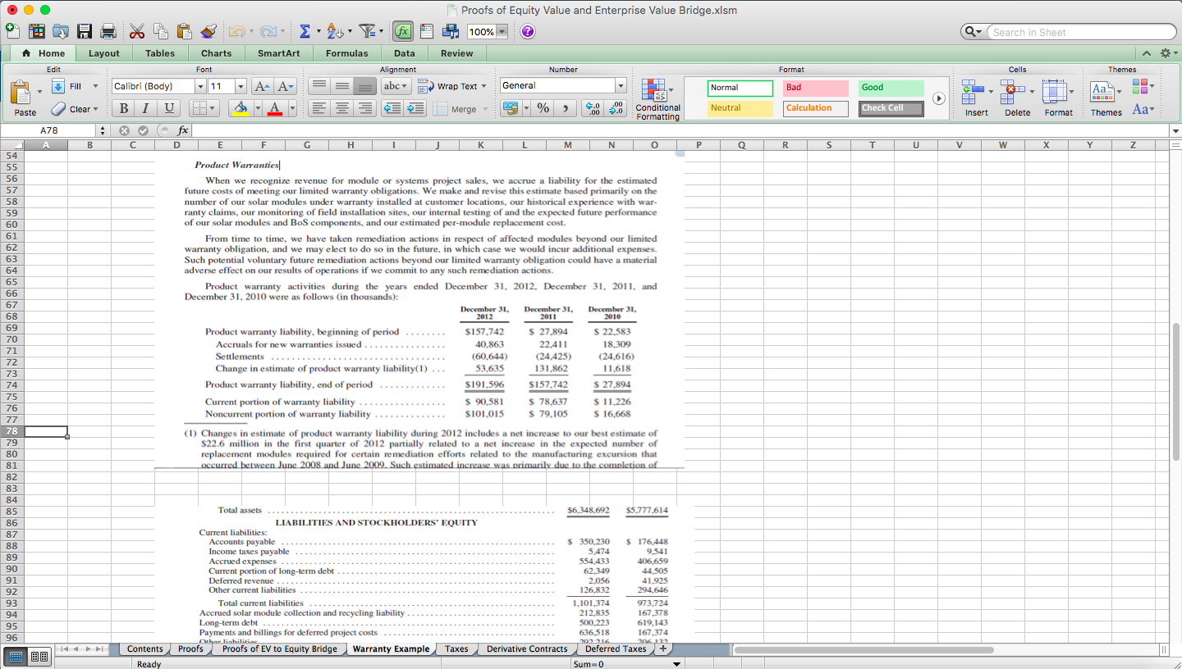The width and height of the screenshot is (1182, 669).
Task: Apply the Calculation cell style
Action: pos(815,108)
